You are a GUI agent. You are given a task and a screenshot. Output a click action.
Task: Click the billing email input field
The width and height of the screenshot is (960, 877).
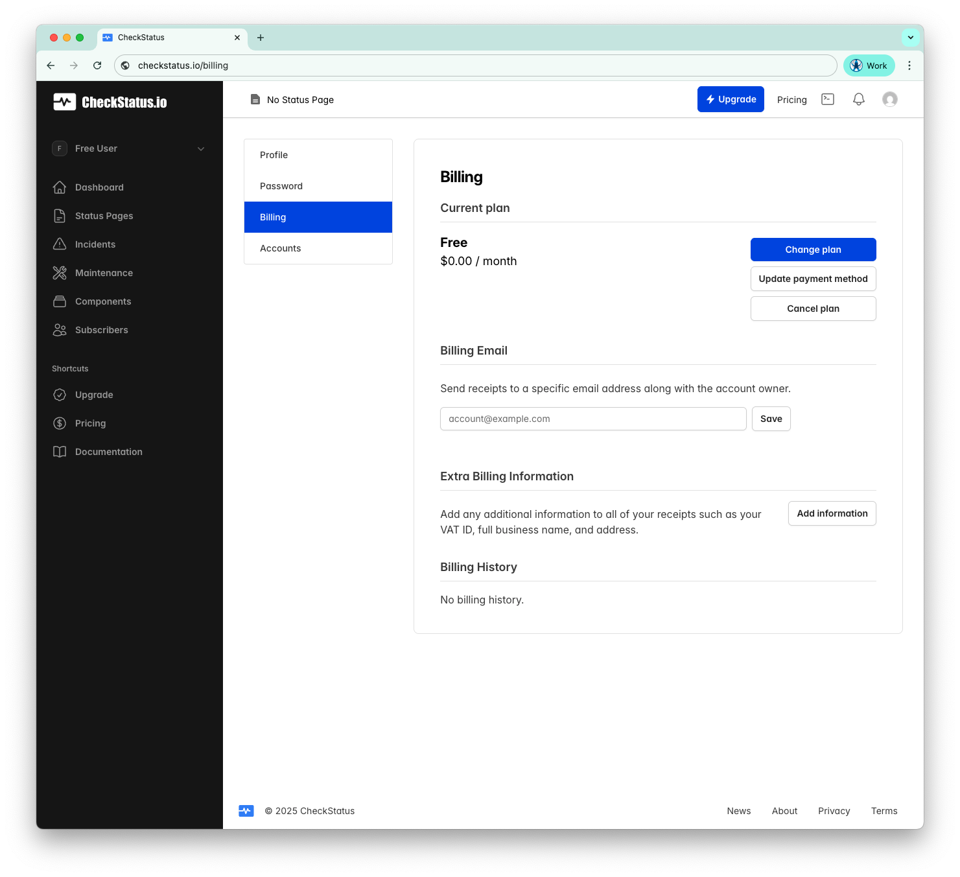click(592, 419)
